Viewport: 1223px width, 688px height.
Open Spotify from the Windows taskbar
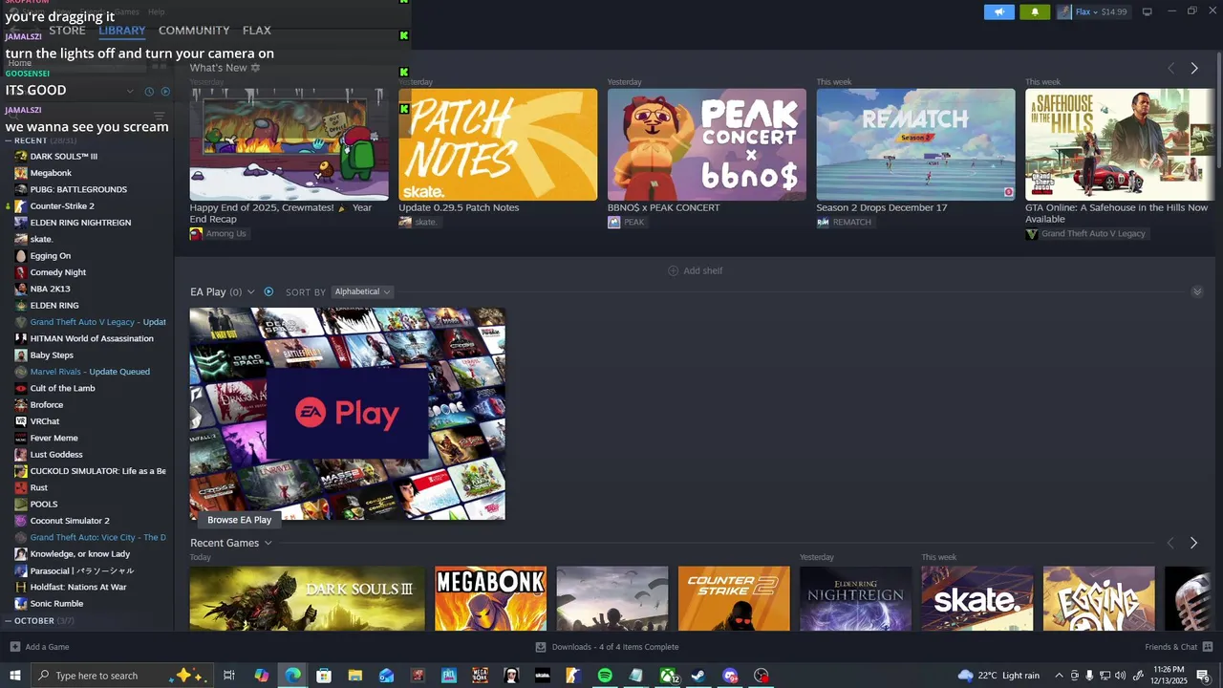(x=605, y=676)
